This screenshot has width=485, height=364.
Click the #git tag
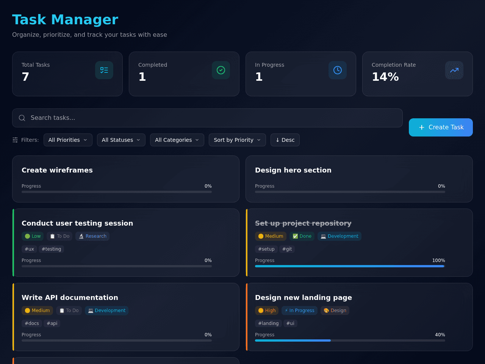pyautogui.click(x=287, y=249)
